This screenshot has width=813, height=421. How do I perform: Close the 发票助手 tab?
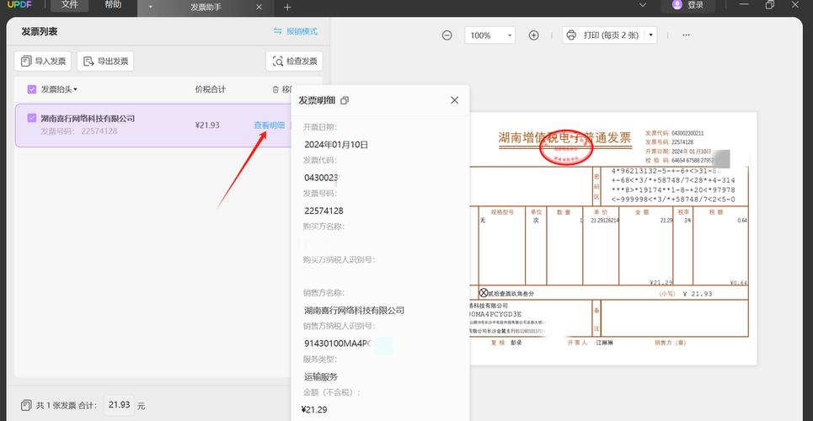(259, 8)
